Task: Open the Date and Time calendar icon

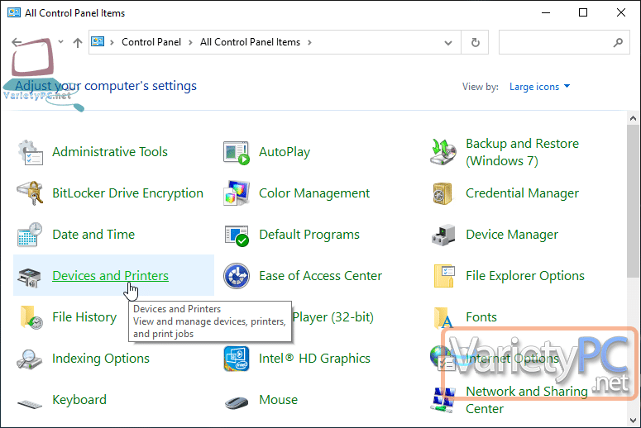Action: pos(30,235)
